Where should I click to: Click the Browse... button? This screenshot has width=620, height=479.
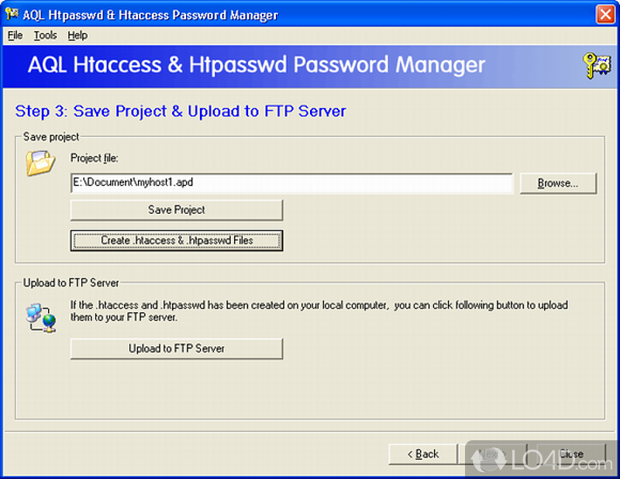point(557,183)
